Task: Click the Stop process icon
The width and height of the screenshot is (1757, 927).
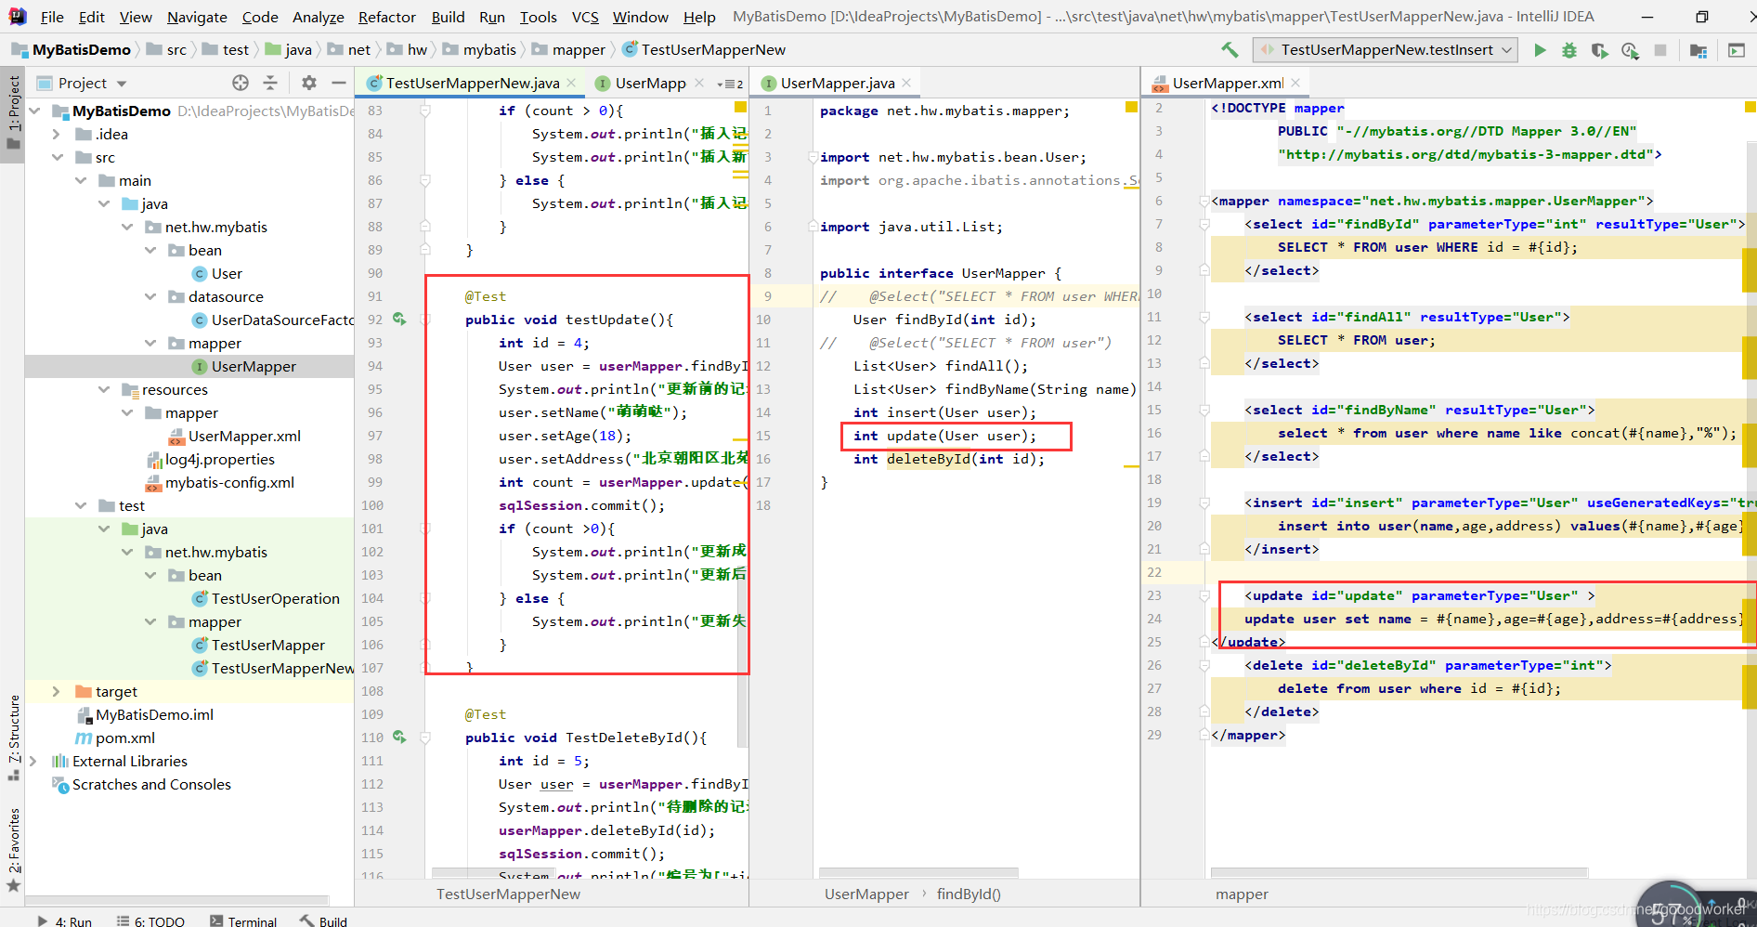Action: [1660, 50]
